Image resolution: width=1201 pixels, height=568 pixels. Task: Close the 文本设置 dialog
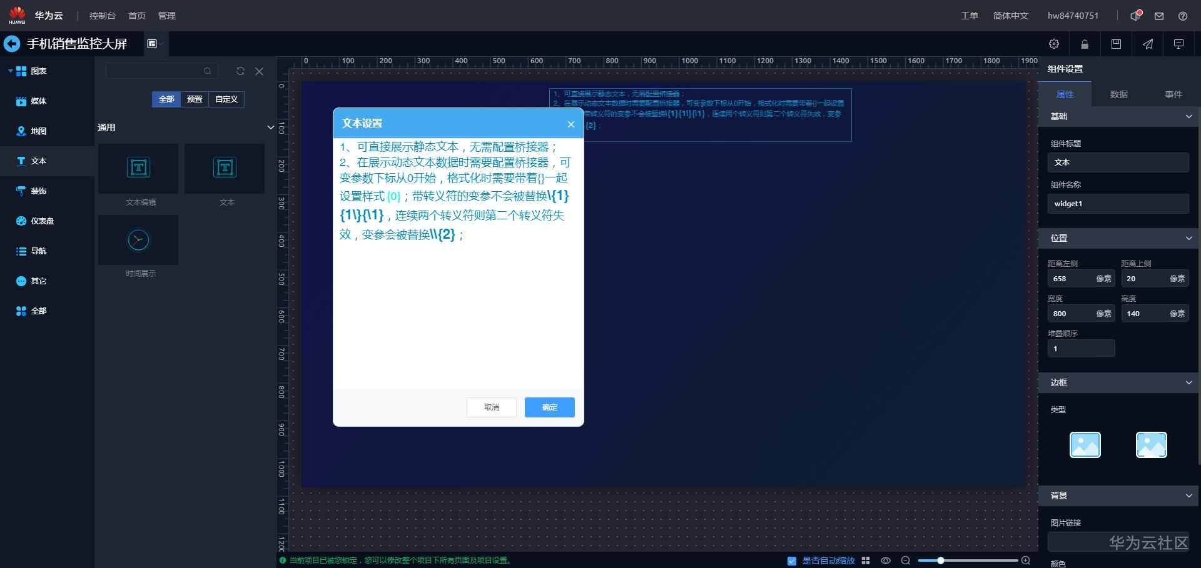[x=570, y=124]
